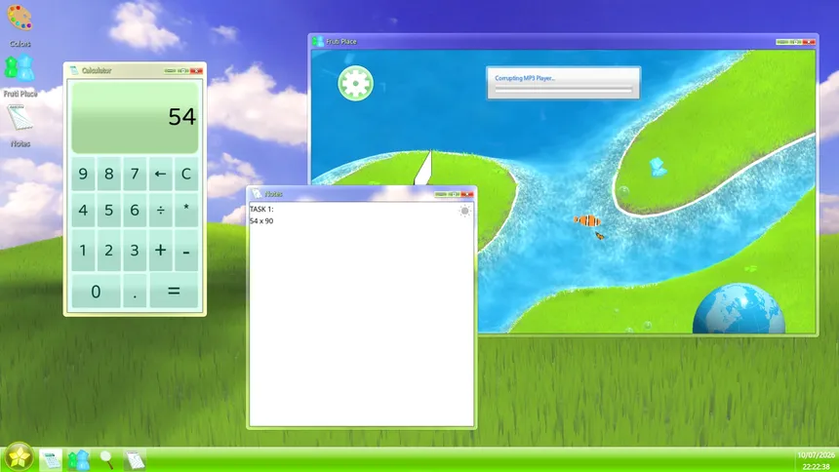Select the Calculator taskbar icon
Screen dimensions: 839x472
[51, 459]
